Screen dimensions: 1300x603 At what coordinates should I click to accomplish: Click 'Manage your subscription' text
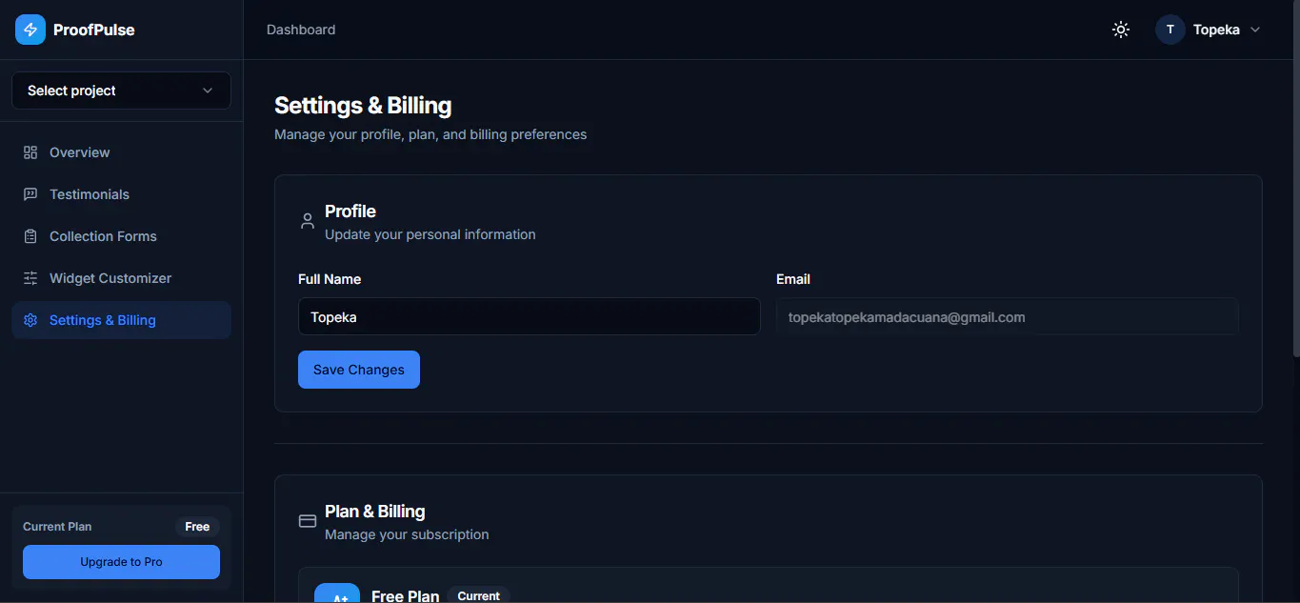coord(407,534)
